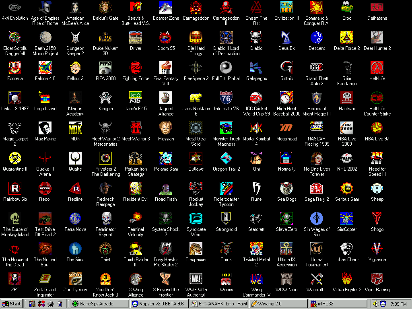Open the Final Fantasy VIII icon
412x309 pixels.
166,68
